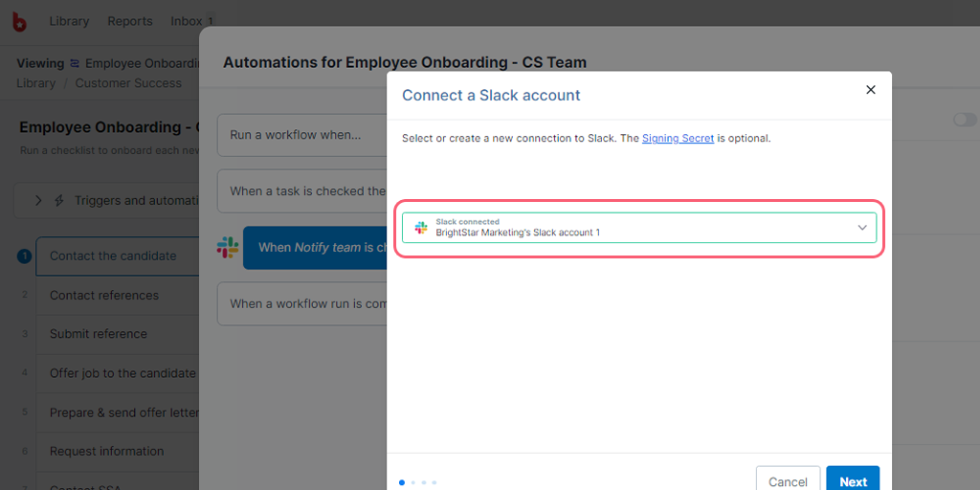Viewport: 980px width, 490px height.
Task: Open the Slack connected account dropdown
Action: point(638,228)
